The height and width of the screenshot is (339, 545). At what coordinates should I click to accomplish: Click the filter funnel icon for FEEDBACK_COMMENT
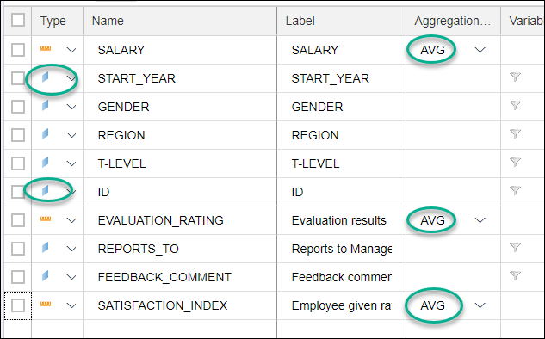pyautogui.click(x=515, y=276)
